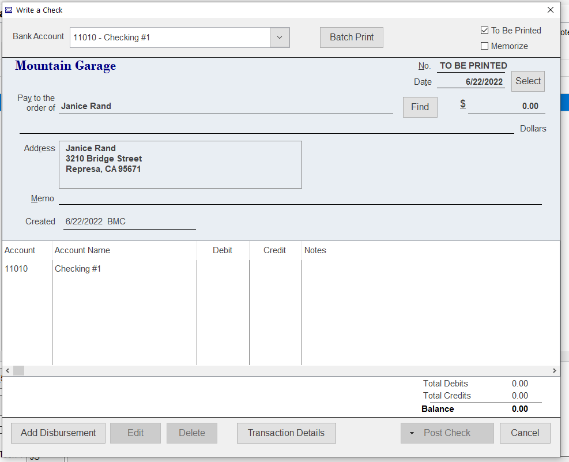Screen dimensions: 569x462
Task: Click Find to look up payee
Action: coord(420,107)
